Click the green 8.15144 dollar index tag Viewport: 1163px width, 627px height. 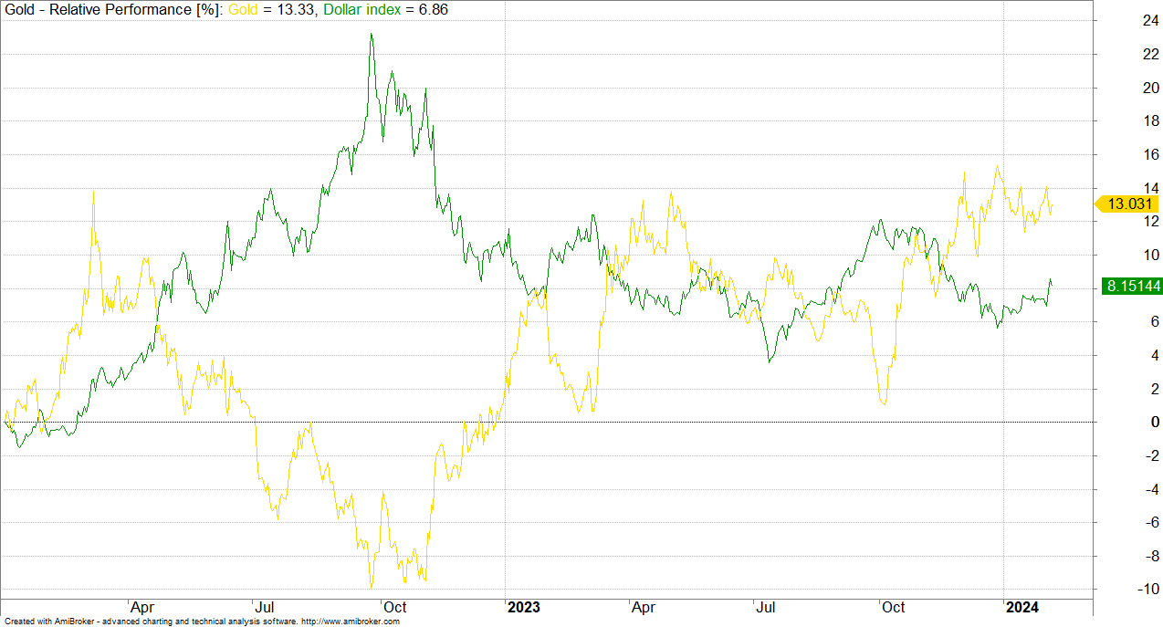(x=1132, y=286)
